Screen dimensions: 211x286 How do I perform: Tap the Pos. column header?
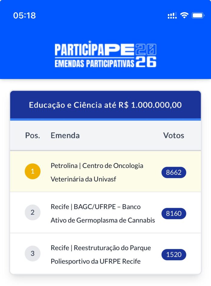32,135
